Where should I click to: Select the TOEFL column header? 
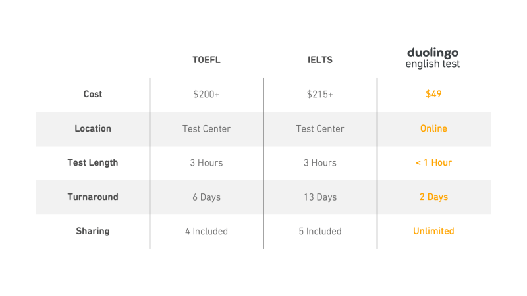coord(206,60)
